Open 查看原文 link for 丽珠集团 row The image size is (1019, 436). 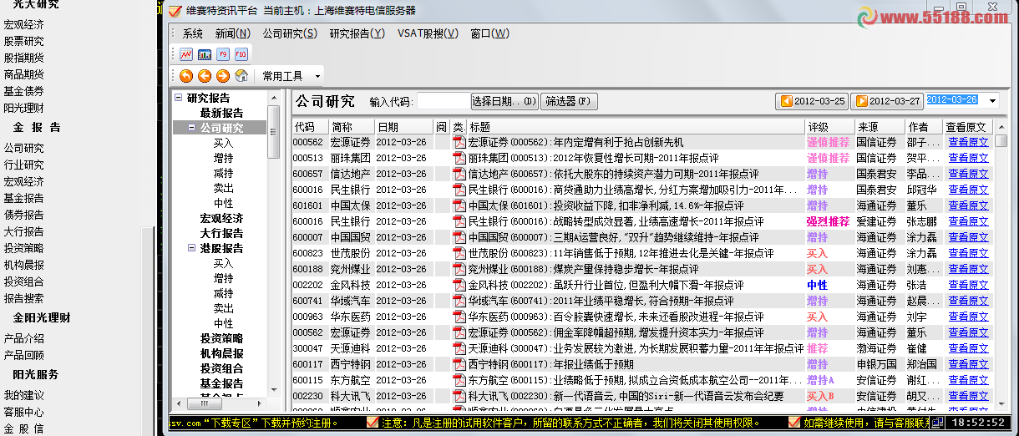coord(968,158)
